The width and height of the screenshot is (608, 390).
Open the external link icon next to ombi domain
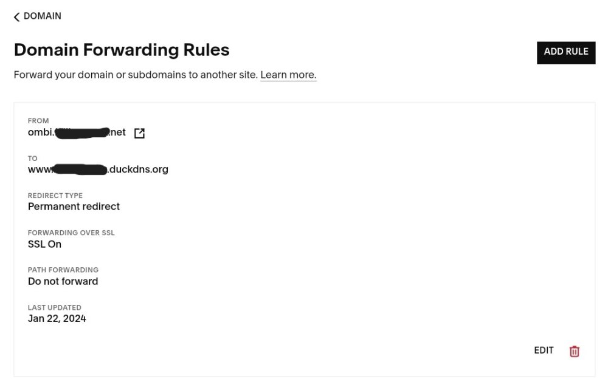pyautogui.click(x=139, y=133)
